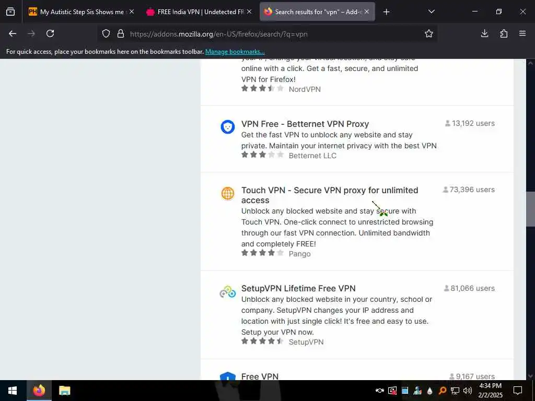The height and width of the screenshot is (401, 535).
Task: Open SetupVPN Lifetime Free VPN
Action: coord(298,288)
